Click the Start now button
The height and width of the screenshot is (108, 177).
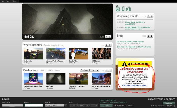point(168,103)
